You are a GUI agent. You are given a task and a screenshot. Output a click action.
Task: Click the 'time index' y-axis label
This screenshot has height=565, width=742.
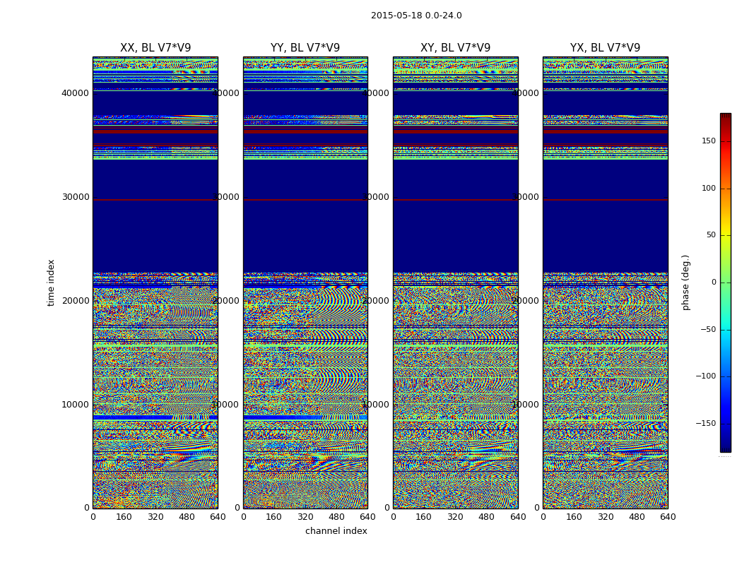pyautogui.click(x=51, y=282)
